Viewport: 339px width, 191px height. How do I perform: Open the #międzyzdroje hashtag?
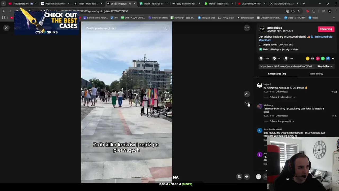pos(323,37)
